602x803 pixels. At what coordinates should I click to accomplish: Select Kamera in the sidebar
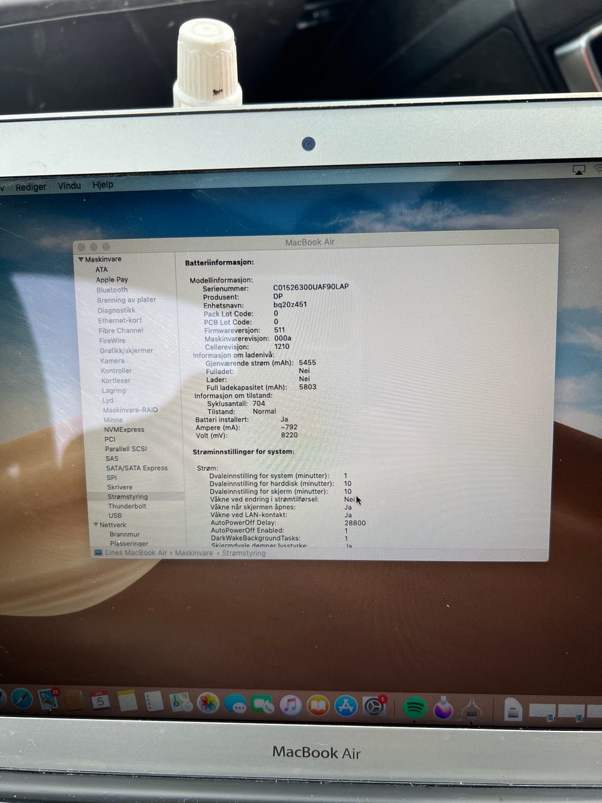[x=112, y=361]
